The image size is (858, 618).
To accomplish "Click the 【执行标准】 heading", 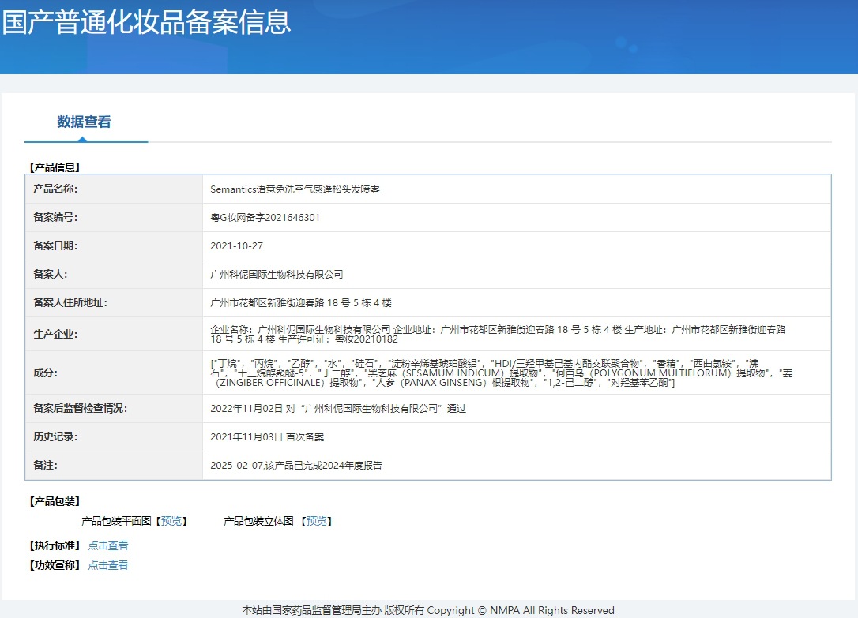I will [x=55, y=545].
